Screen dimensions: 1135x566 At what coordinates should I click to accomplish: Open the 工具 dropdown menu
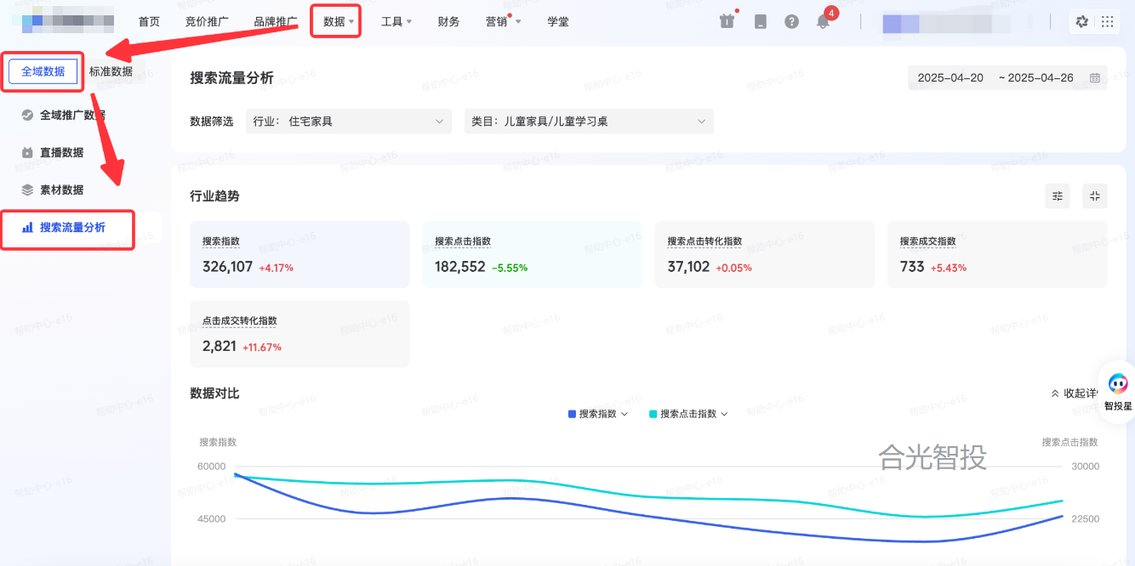[396, 21]
